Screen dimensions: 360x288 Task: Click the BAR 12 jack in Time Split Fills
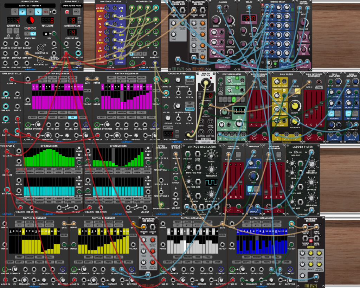pos(17,106)
